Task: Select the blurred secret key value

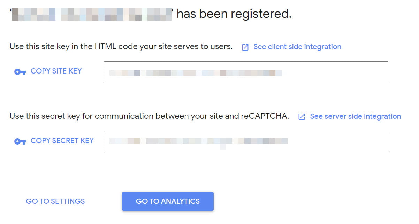Action: [198, 141]
